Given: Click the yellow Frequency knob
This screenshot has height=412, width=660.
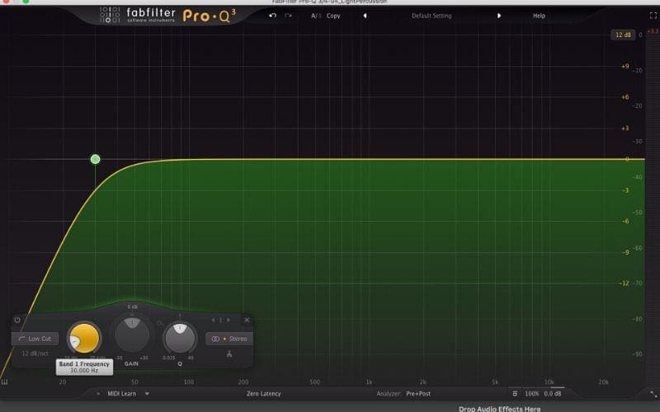Looking at the screenshot, I should [84, 338].
